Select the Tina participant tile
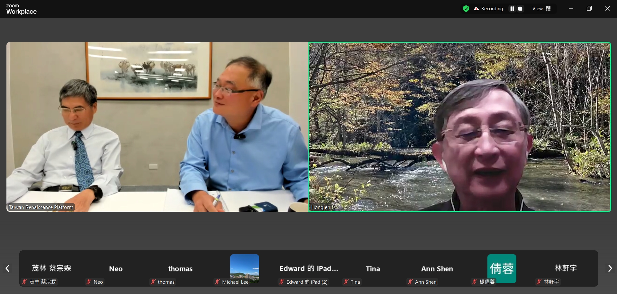This screenshot has width=617, height=294. (373, 269)
